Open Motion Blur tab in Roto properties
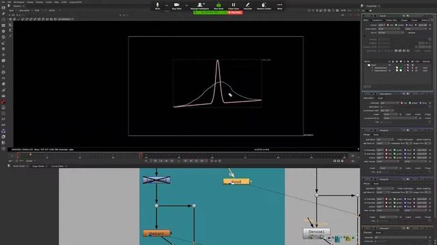This screenshot has height=245, width=437. (x=391, y=20)
